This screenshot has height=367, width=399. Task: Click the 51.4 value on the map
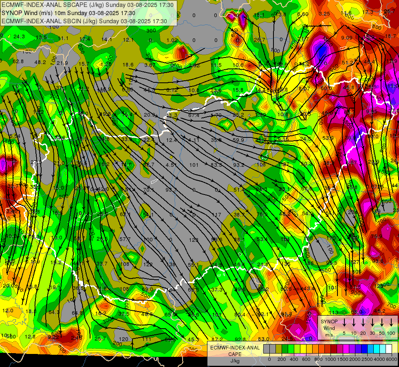pos(239,190)
